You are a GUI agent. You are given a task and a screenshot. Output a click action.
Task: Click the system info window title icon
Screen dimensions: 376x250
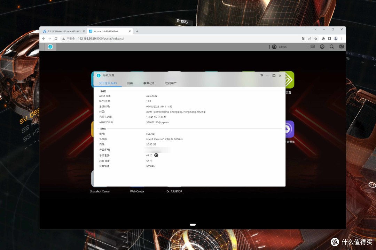point(99,75)
